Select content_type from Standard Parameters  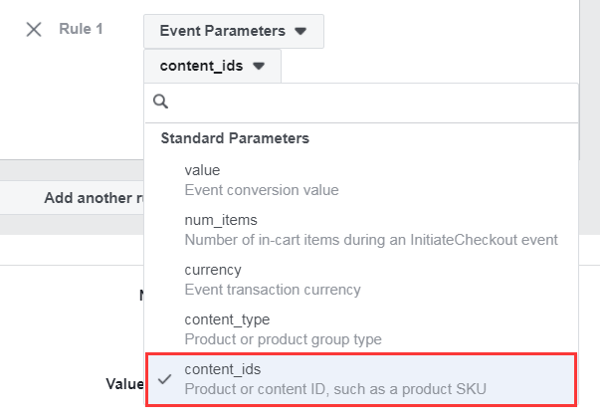coord(227,319)
